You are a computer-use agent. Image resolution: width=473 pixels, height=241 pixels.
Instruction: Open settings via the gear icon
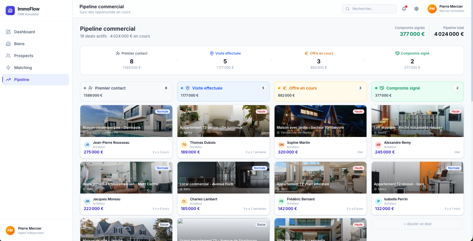click(417, 9)
